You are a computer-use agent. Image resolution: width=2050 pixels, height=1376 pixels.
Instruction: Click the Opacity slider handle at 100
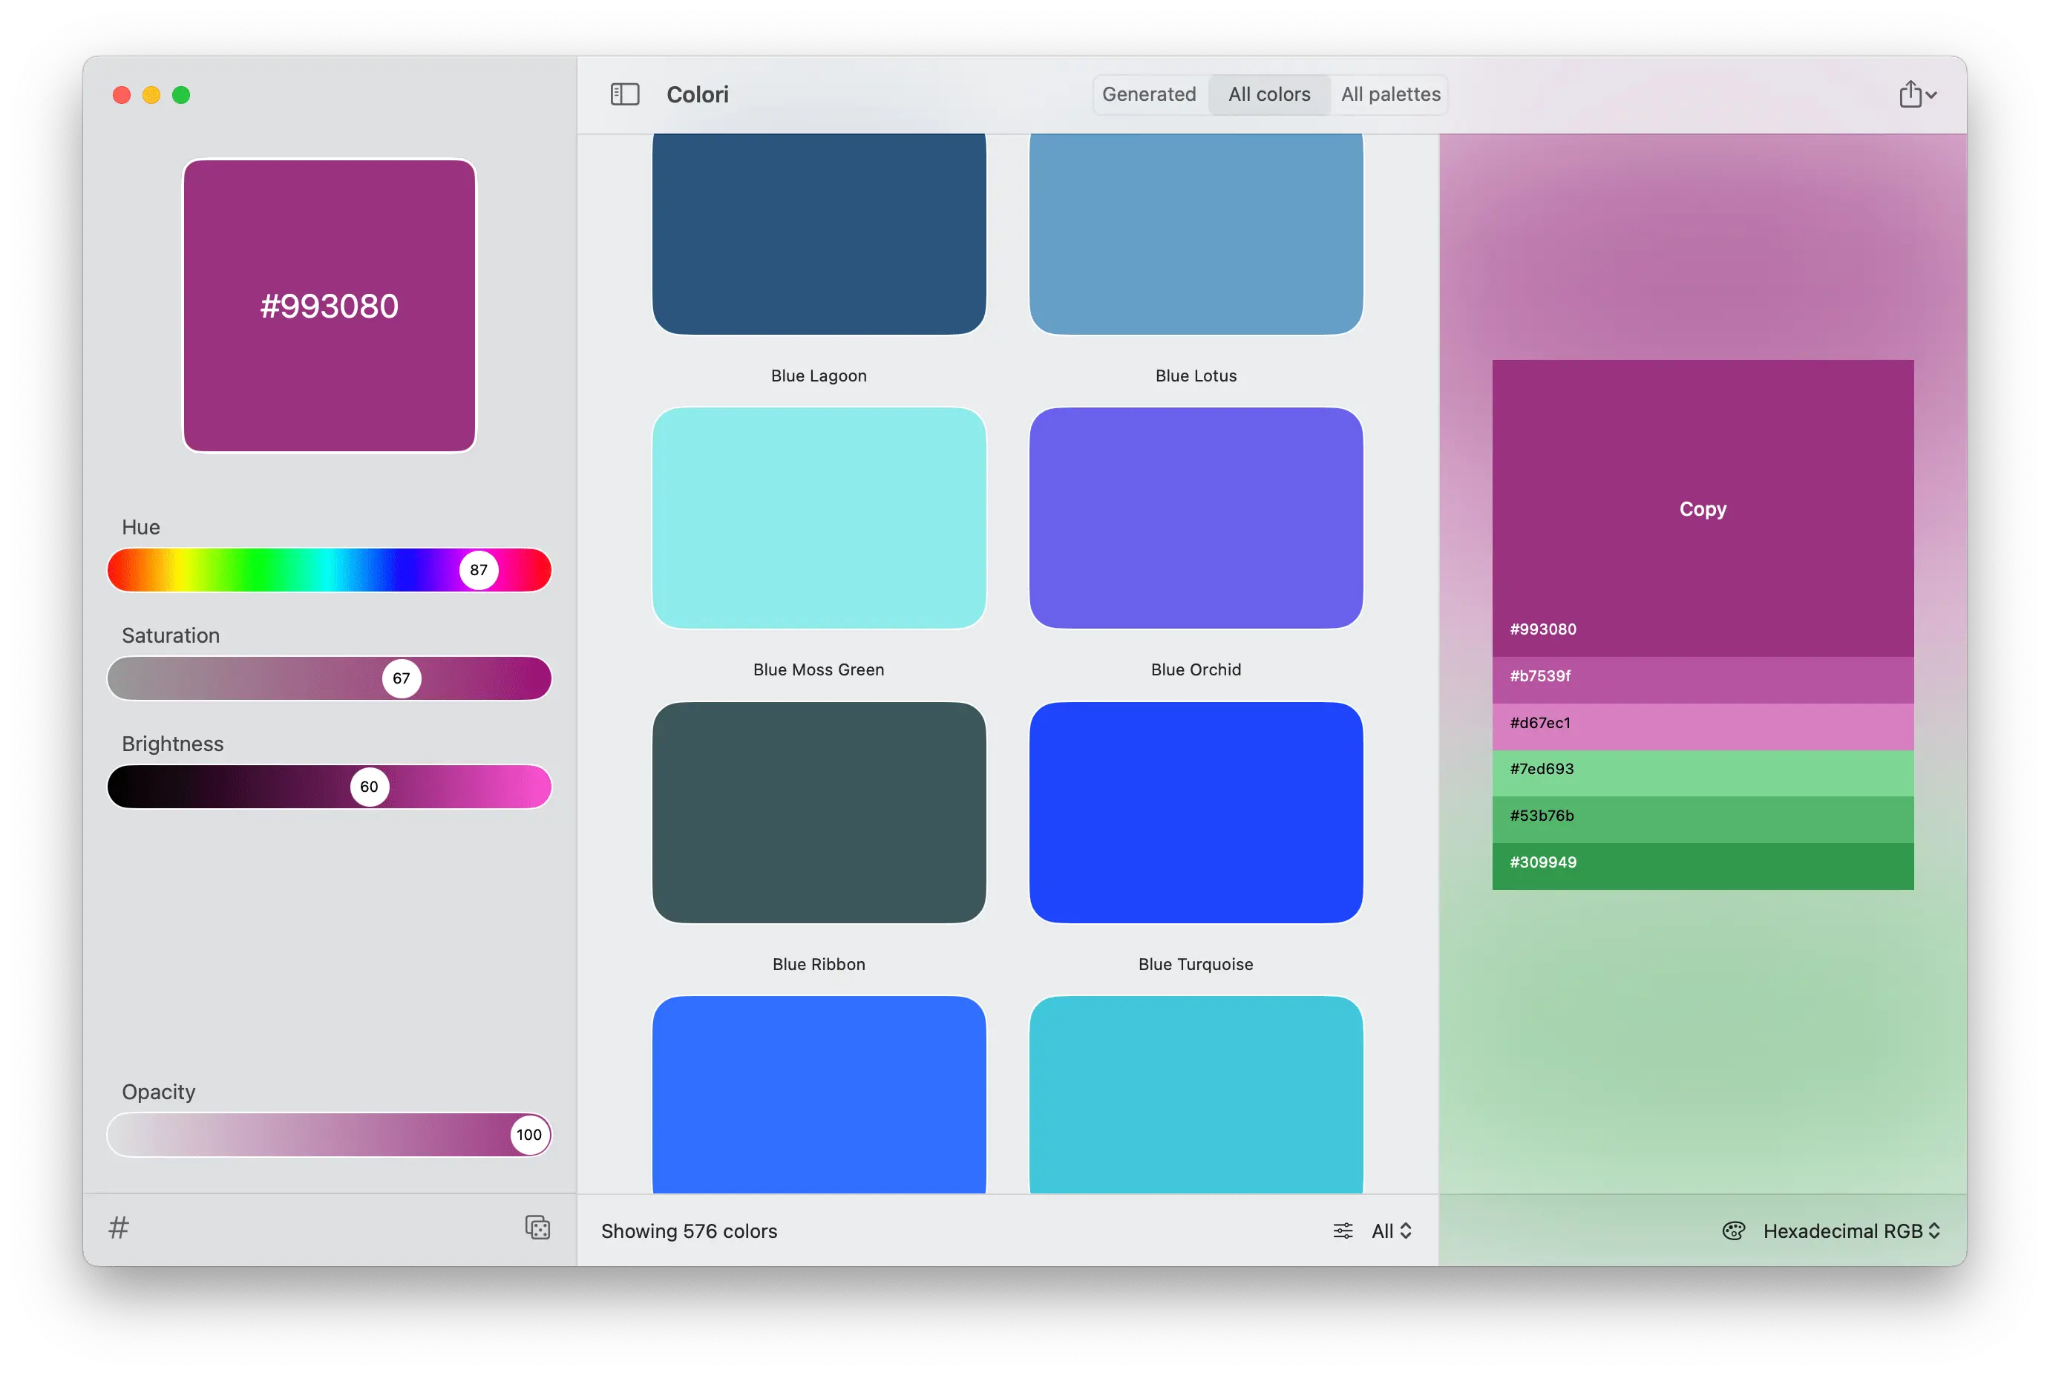pos(528,1134)
